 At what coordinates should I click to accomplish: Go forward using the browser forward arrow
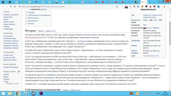[x=7, y=6]
